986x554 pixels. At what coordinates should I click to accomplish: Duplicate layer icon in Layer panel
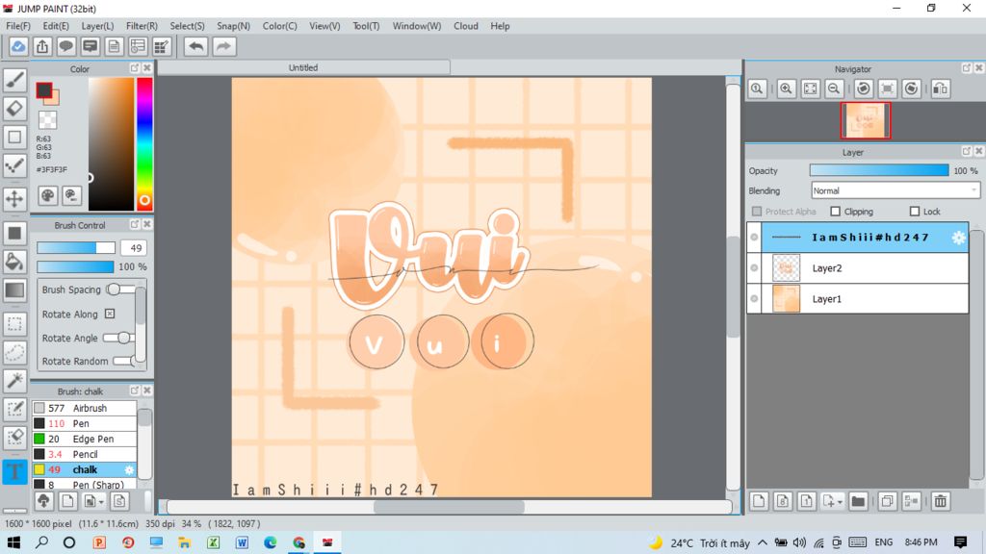[887, 501]
